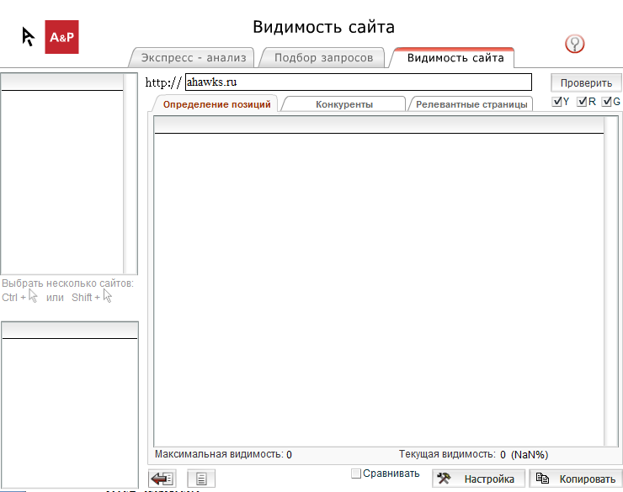Enable the Сравнивать checkbox
The image size is (623, 492).
coord(355,473)
